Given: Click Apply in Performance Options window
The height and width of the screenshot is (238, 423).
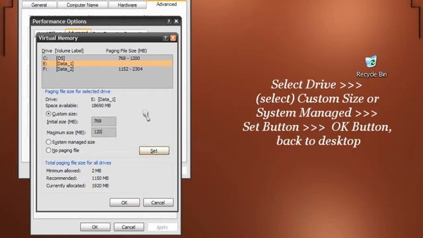Looking at the screenshot, I should click(163, 227).
